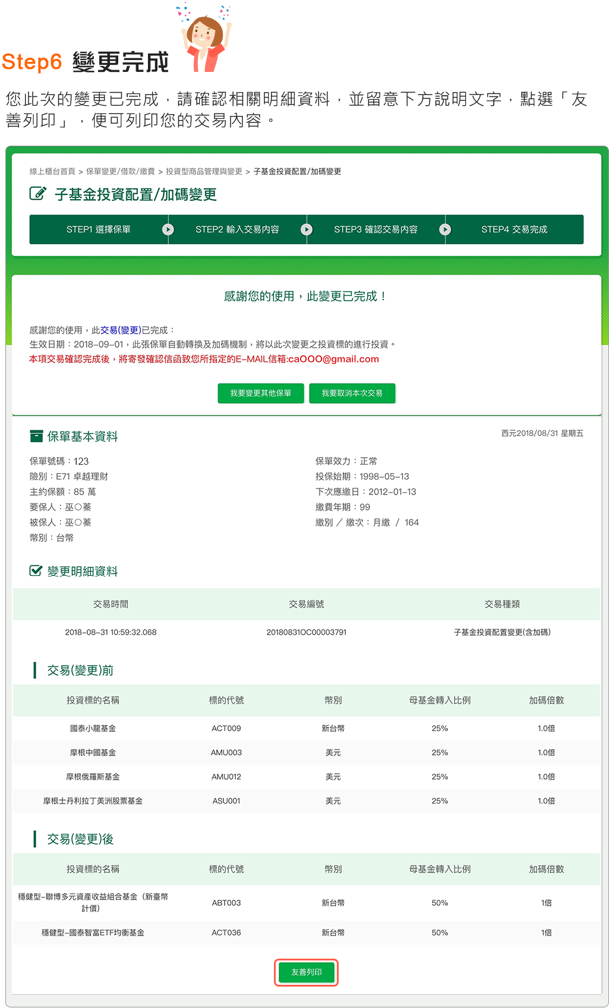
Task: Click the 險別：E71 卓越理財 text
Action: click(69, 477)
